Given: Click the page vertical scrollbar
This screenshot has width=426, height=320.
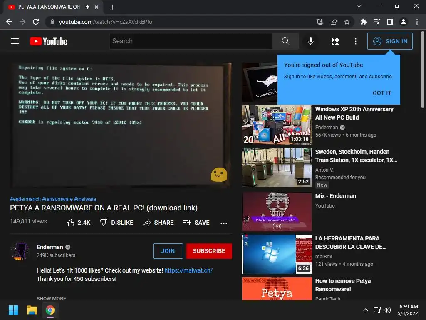Looking at the screenshot, I should click(423, 70).
